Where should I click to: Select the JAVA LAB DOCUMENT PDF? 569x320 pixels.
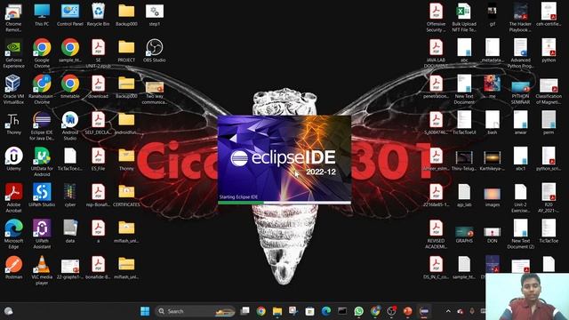(x=436, y=53)
